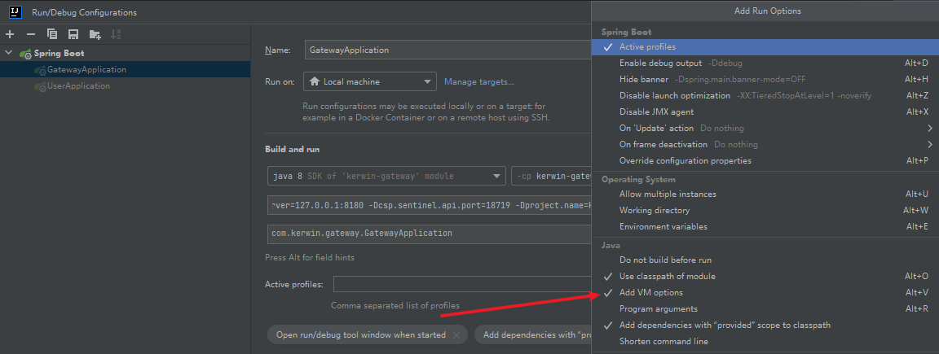
Task: Select Hide banner option
Action: 765,79
